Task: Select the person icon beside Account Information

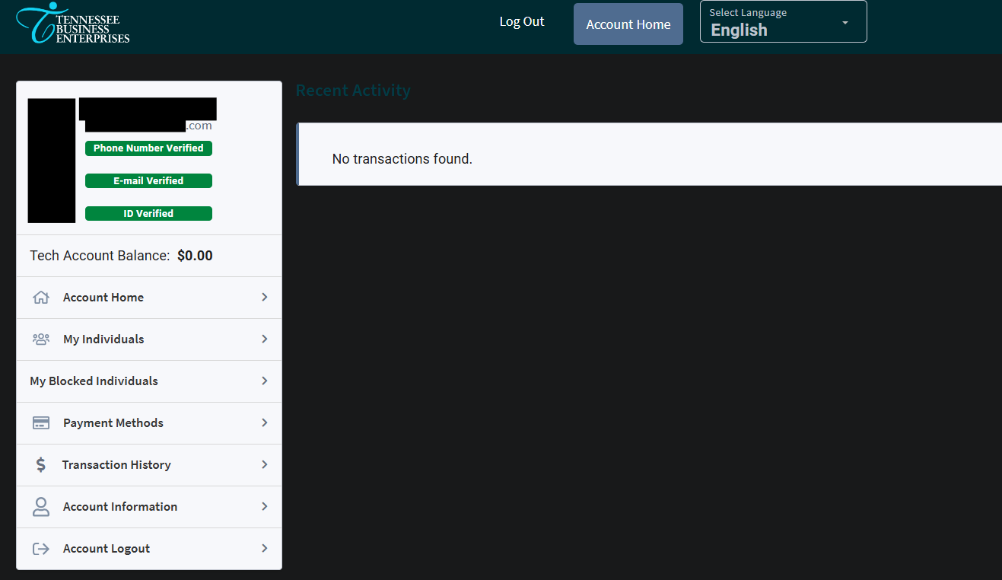Action: click(40, 506)
